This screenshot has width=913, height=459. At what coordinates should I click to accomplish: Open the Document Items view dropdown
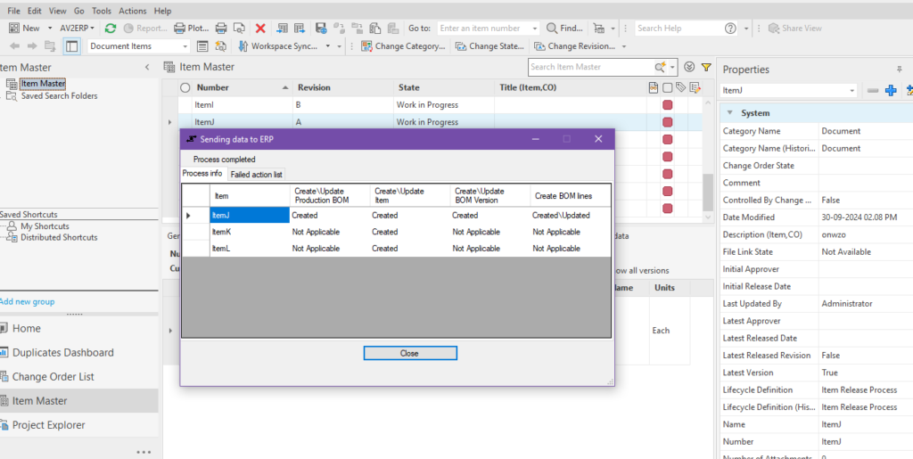pyautogui.click(x=185, y=46)
